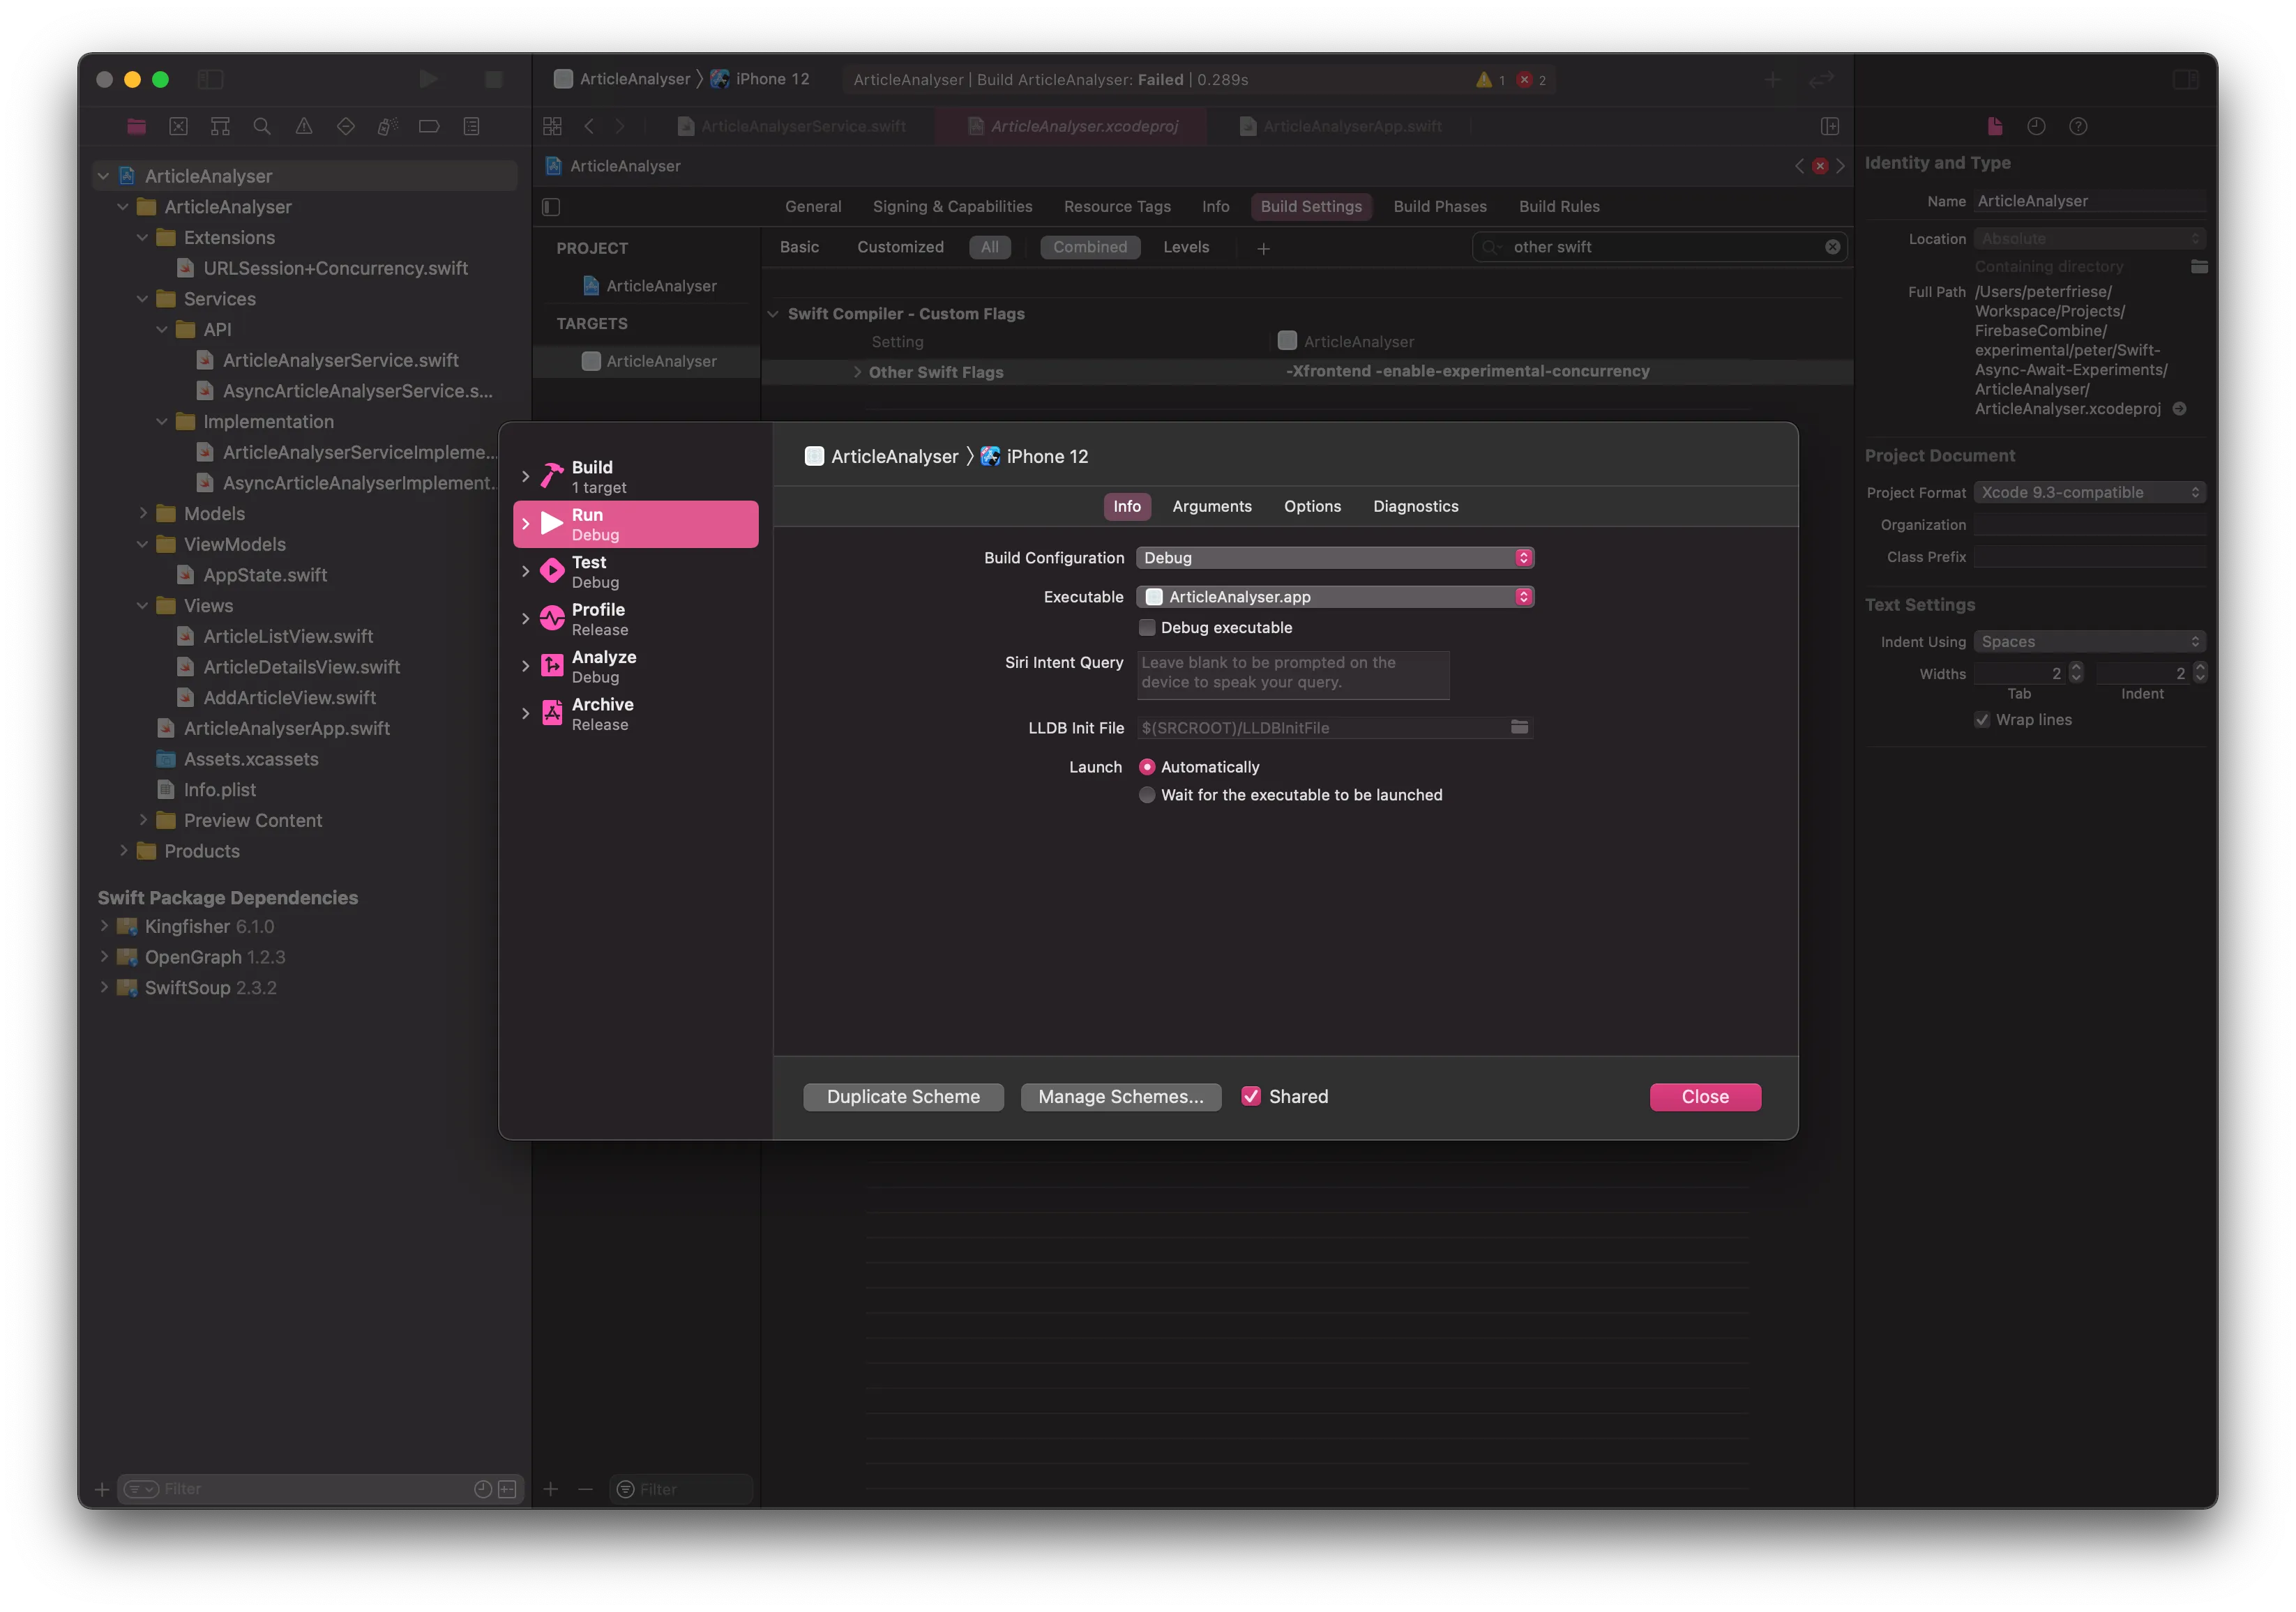Select the Test navigator diamond icon
2296x1612 pixels.
[346, 126]
